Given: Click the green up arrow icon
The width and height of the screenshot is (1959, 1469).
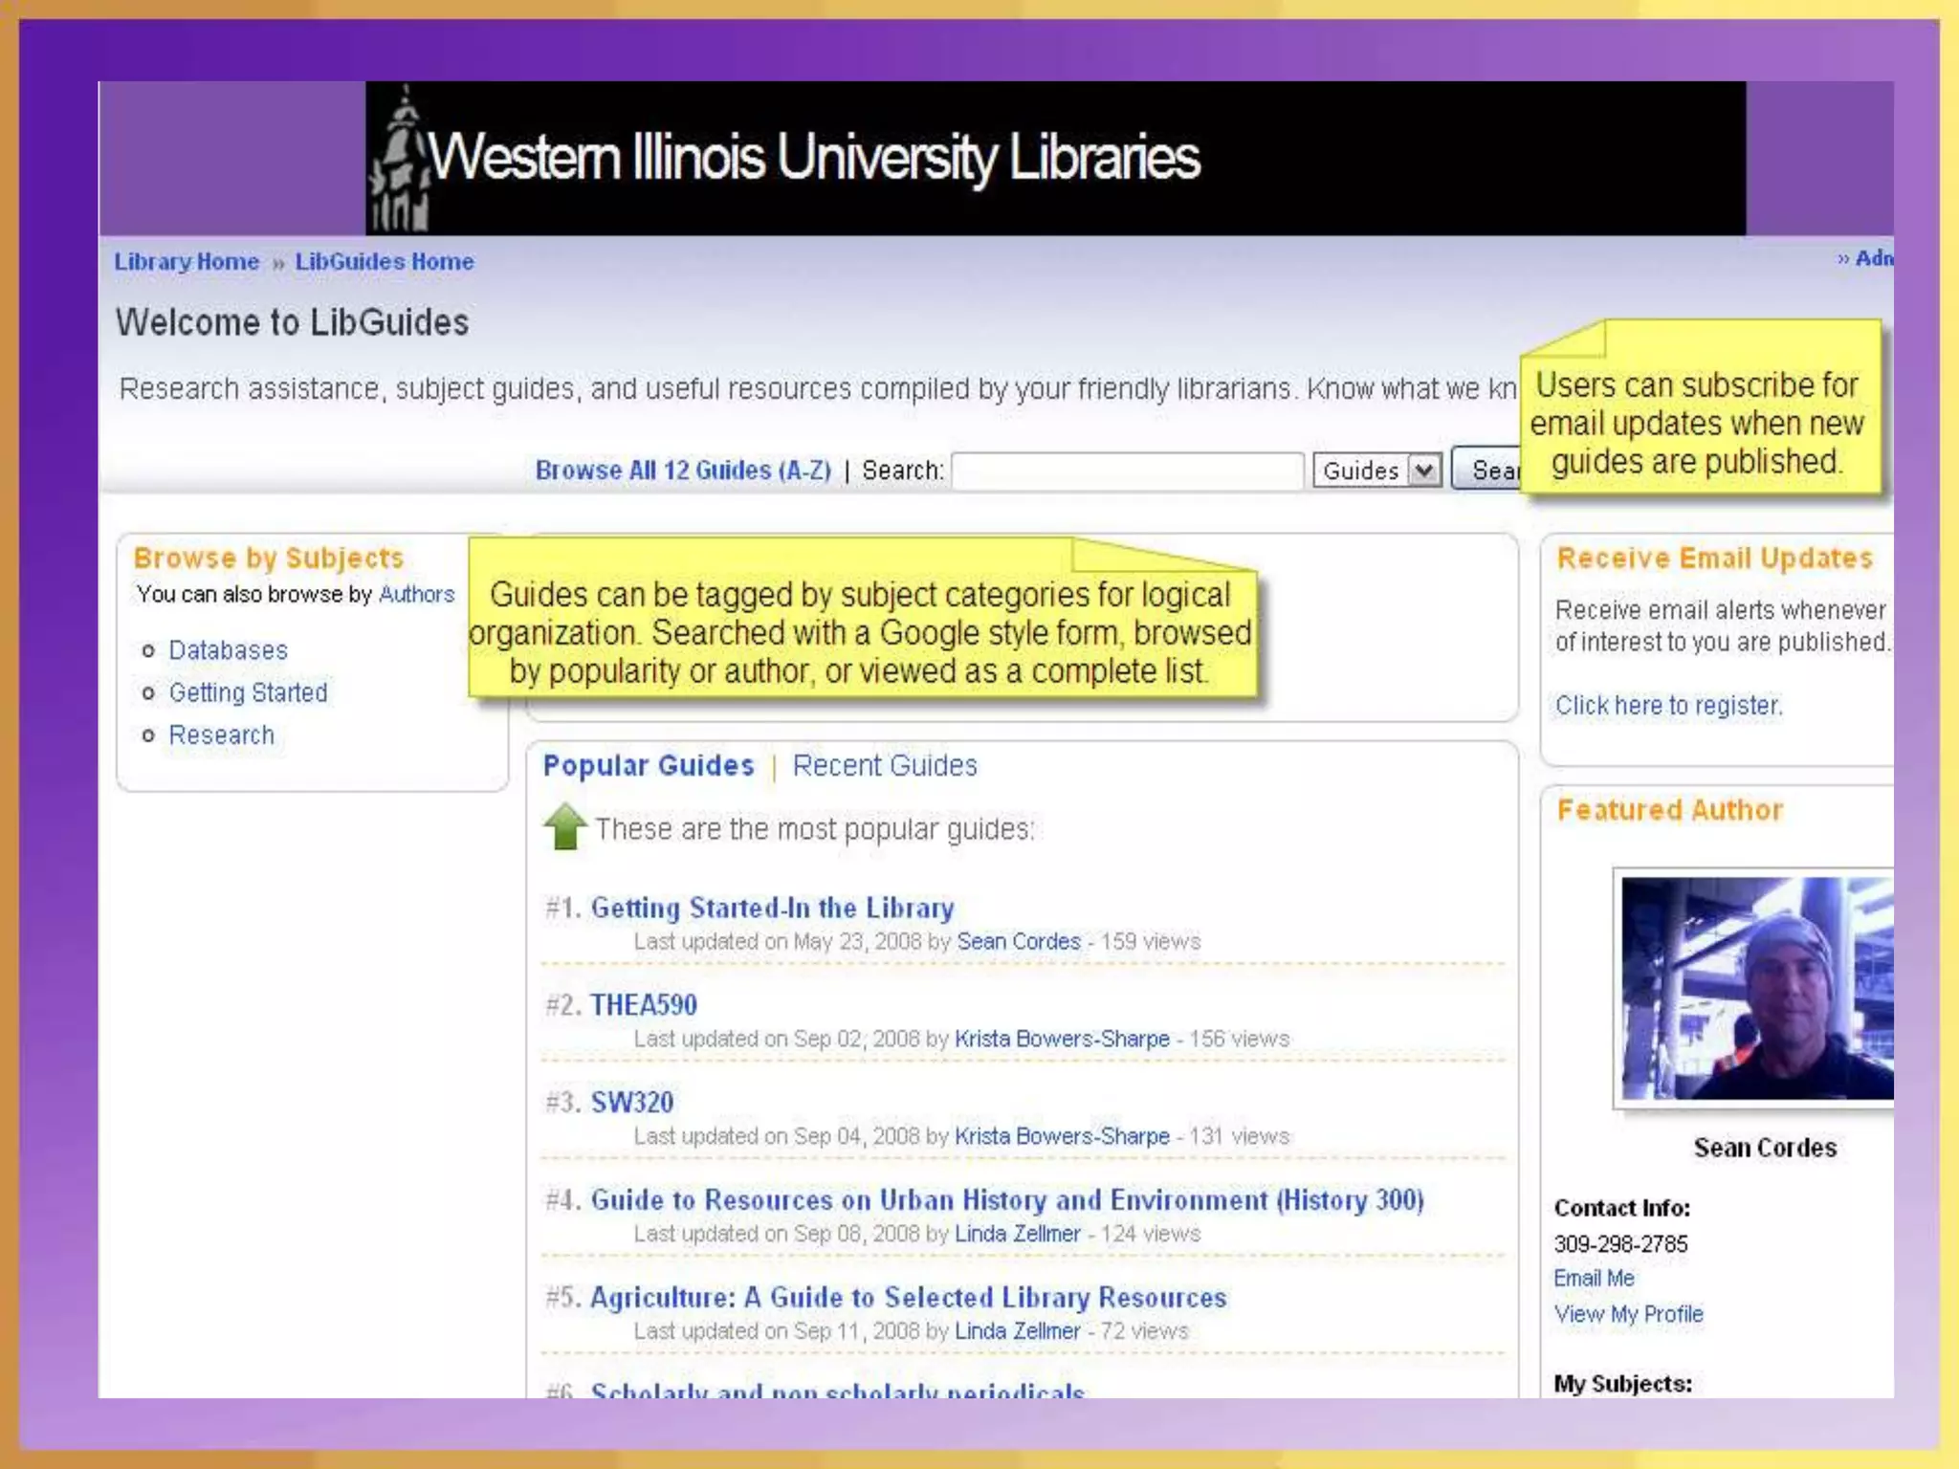Looking at the screenshot, I should [x=564, y=826].
